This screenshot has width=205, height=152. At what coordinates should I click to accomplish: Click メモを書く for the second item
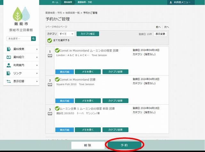88,100
